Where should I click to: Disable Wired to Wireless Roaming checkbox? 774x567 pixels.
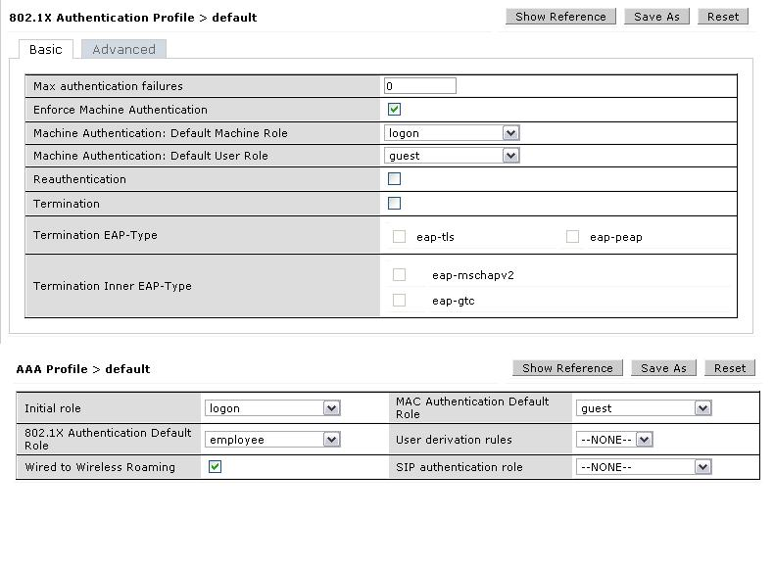pos(215,467)
